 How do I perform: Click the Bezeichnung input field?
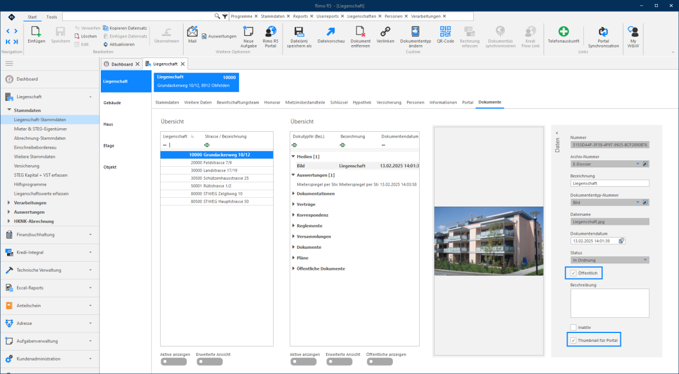click(610, 183)
